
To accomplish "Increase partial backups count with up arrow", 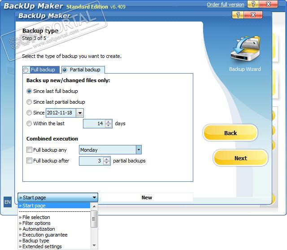I will tap(107, 159).
